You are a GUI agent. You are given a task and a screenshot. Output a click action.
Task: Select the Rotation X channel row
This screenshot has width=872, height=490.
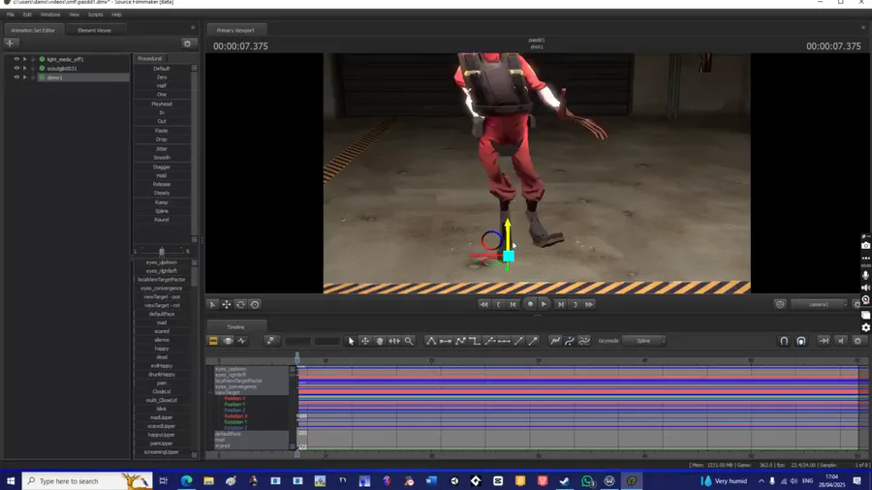(235, 416)
